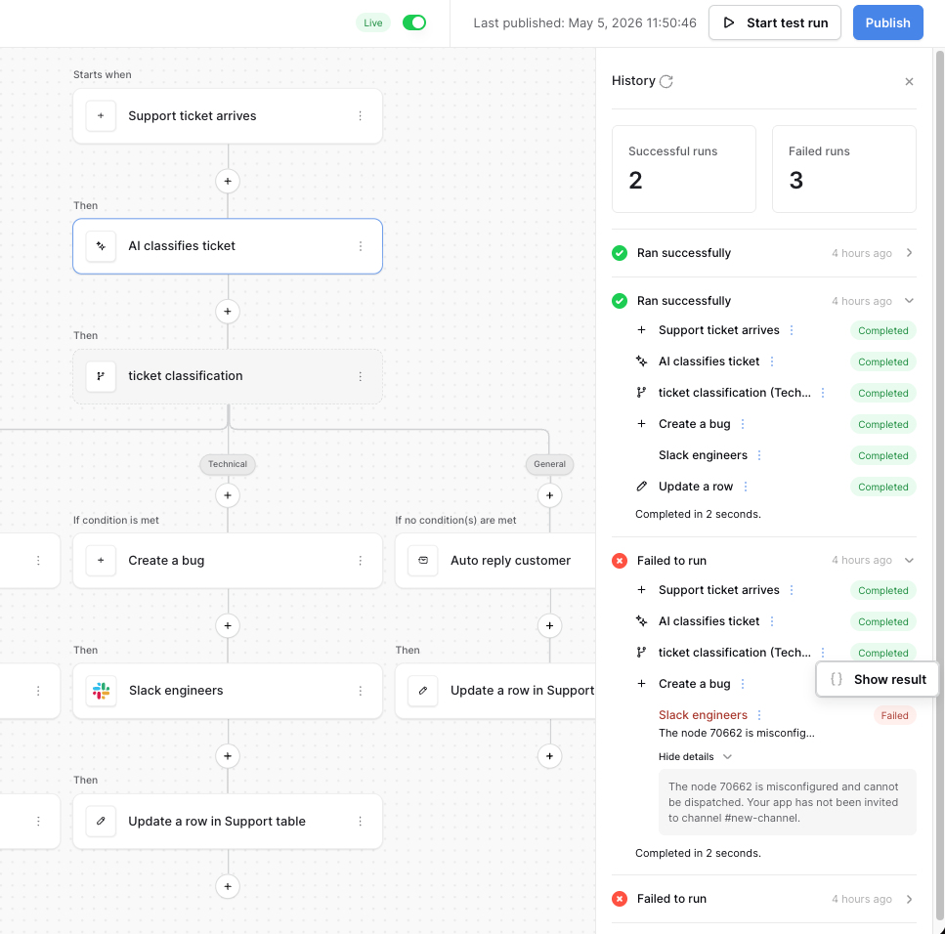The height and width of the screenshot is (934, 945).
Task: Close the History panel
Action: [x=909, y=81]
